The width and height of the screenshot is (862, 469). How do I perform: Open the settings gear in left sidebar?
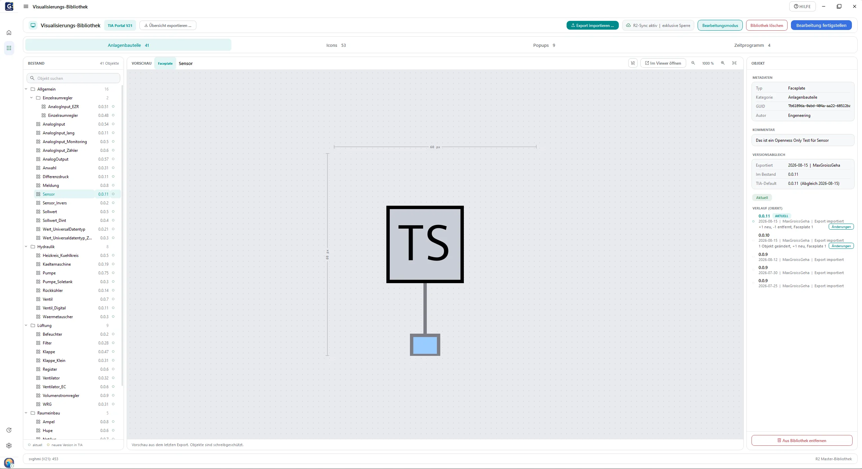pos(9,445)
